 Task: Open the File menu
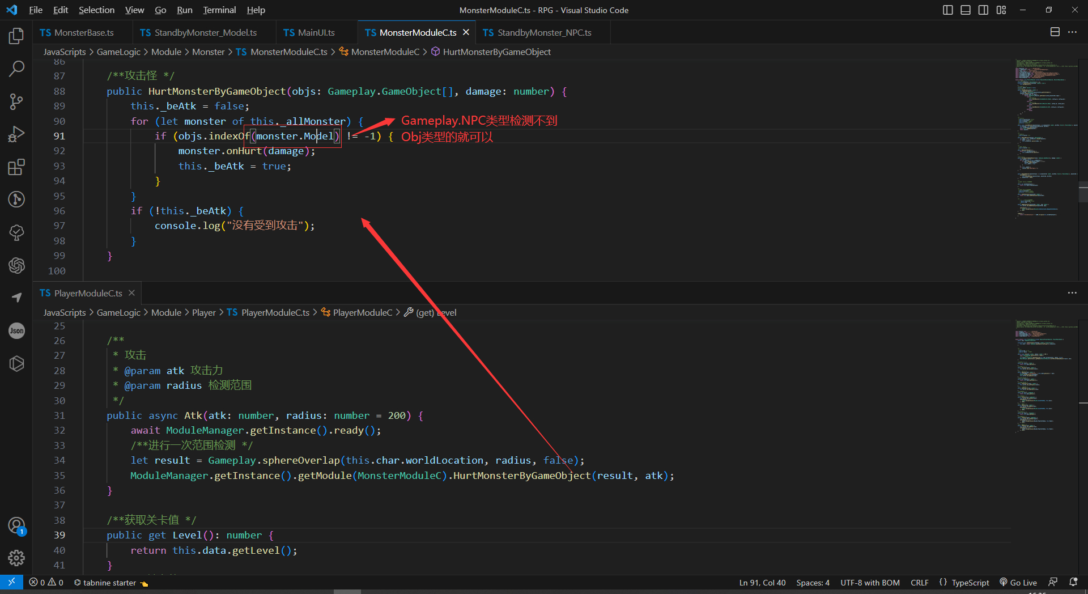coord(36,10)
